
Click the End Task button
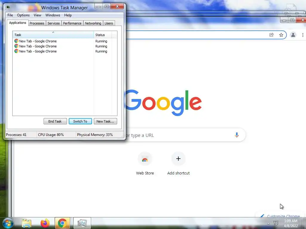tap(55, 121)
